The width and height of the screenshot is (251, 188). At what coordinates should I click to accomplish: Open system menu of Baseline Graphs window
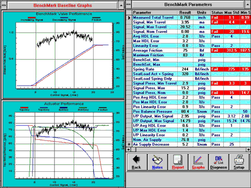coord(4,5)
